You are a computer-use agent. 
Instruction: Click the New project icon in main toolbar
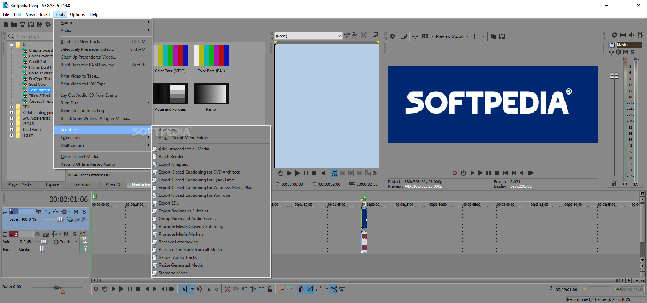(x=6, y=24)
